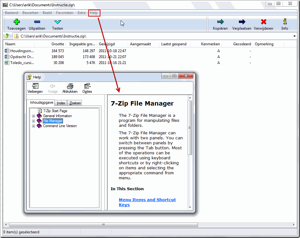Click the 7z application icon in title bar

5,5
